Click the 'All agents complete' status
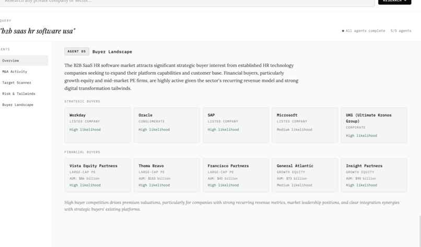The width and height of the screenshot is (421, 247). [x=365, y=31]
